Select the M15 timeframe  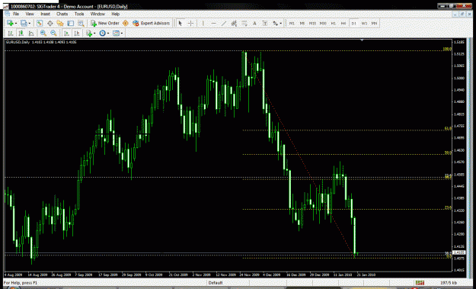tap(312, 23)
